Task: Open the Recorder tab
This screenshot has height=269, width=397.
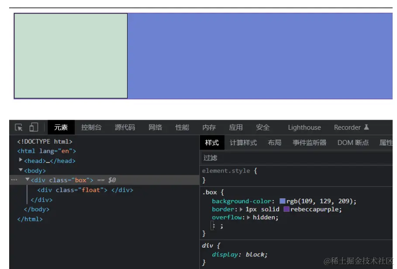Action: (347, 127)
